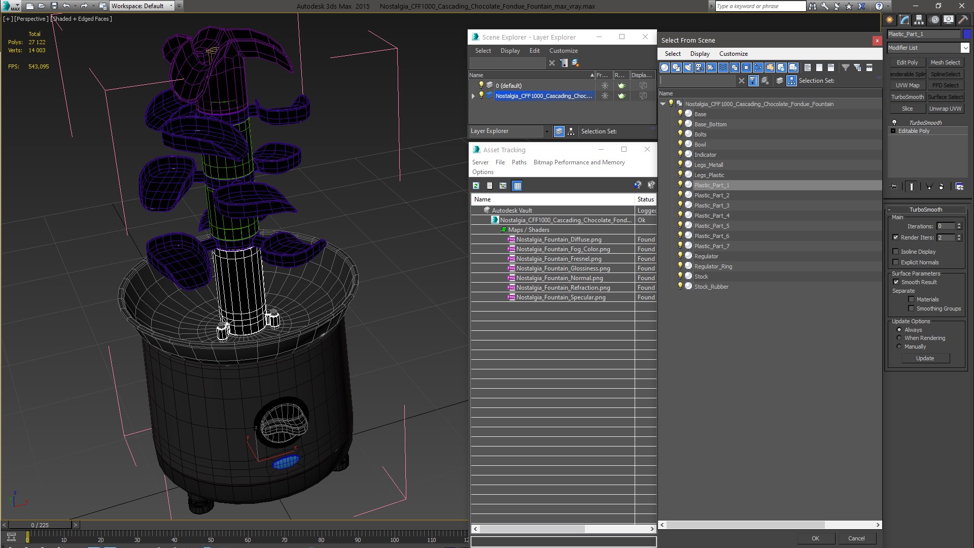The width and height of the screenshot is (974, 548).
Task: Refresh the Asset Tracking list
Action: point(476,186)
